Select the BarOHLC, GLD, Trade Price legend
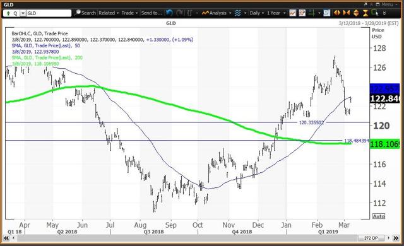 coord(40,33)
